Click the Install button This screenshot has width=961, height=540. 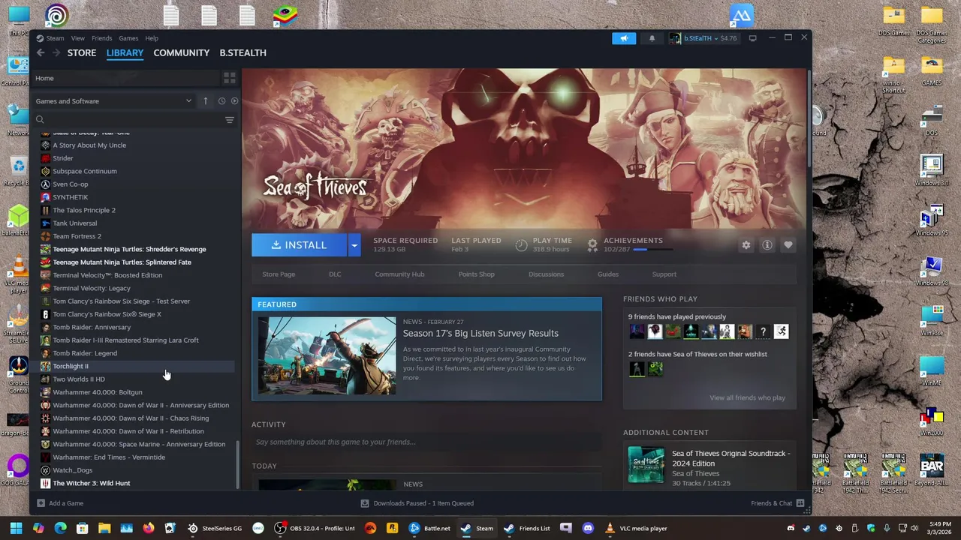tap(299, 245)
